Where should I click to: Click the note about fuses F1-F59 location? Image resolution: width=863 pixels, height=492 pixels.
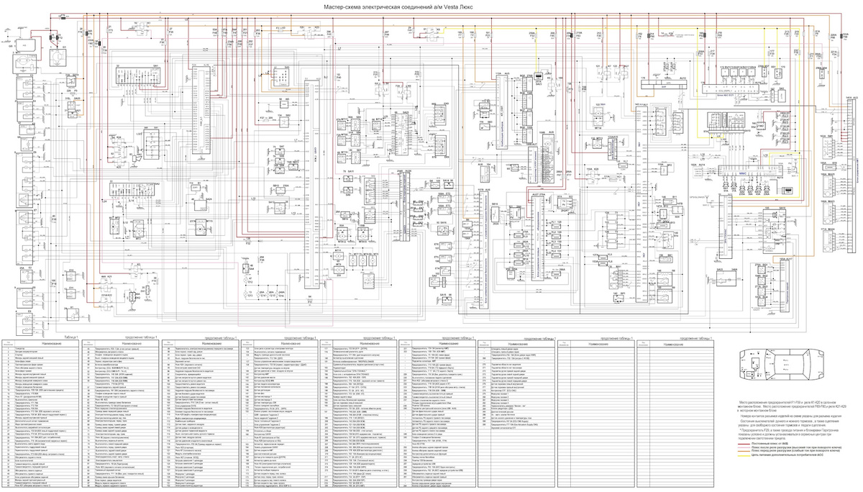click(x=792, y=406)
